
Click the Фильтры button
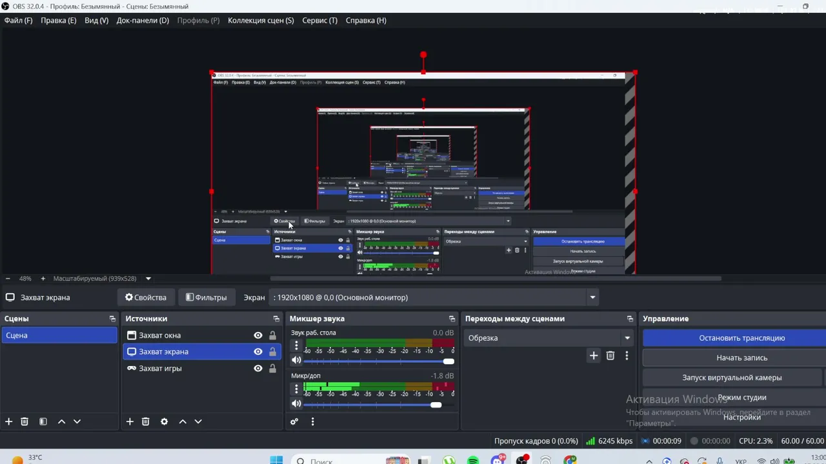206,297
